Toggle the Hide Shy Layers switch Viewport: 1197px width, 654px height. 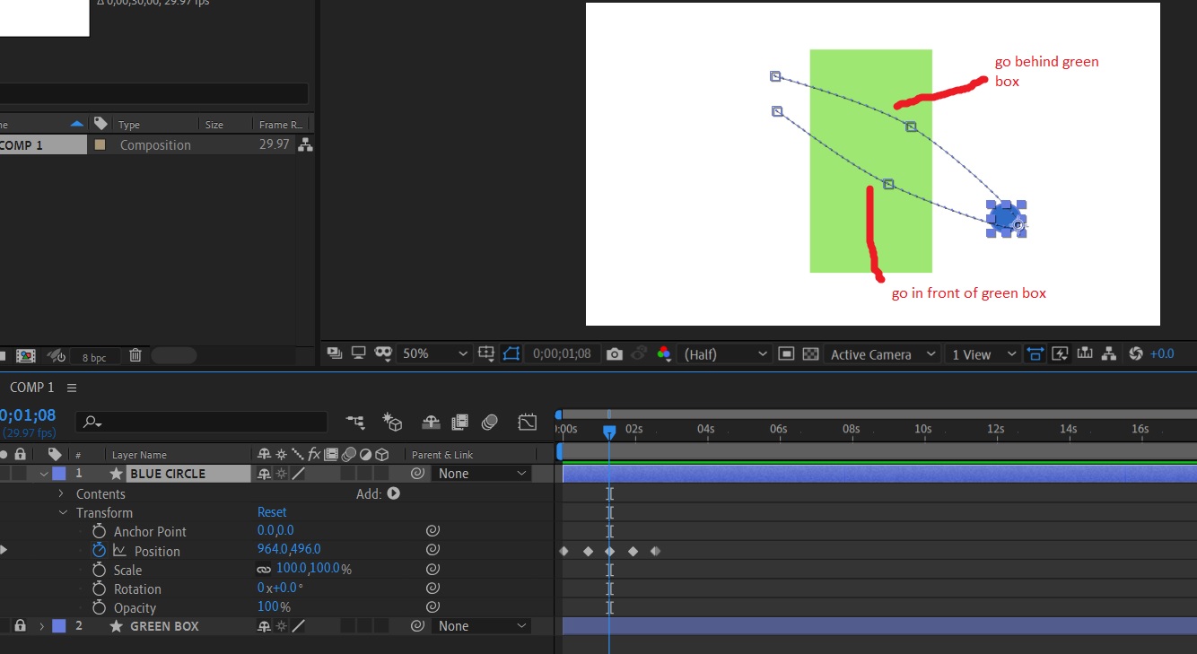click(430, 422)
